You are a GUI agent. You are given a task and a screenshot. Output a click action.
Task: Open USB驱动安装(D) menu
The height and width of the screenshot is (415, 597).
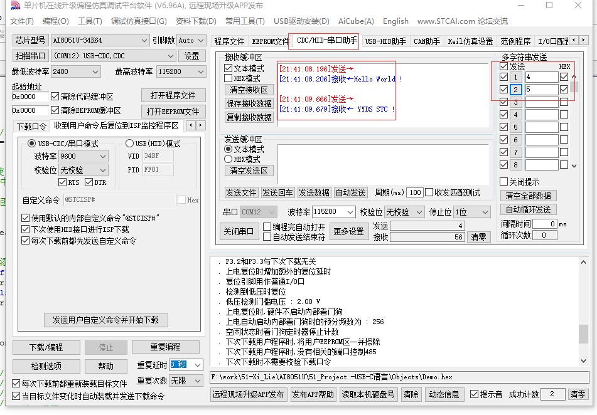(x=301, y=21)
